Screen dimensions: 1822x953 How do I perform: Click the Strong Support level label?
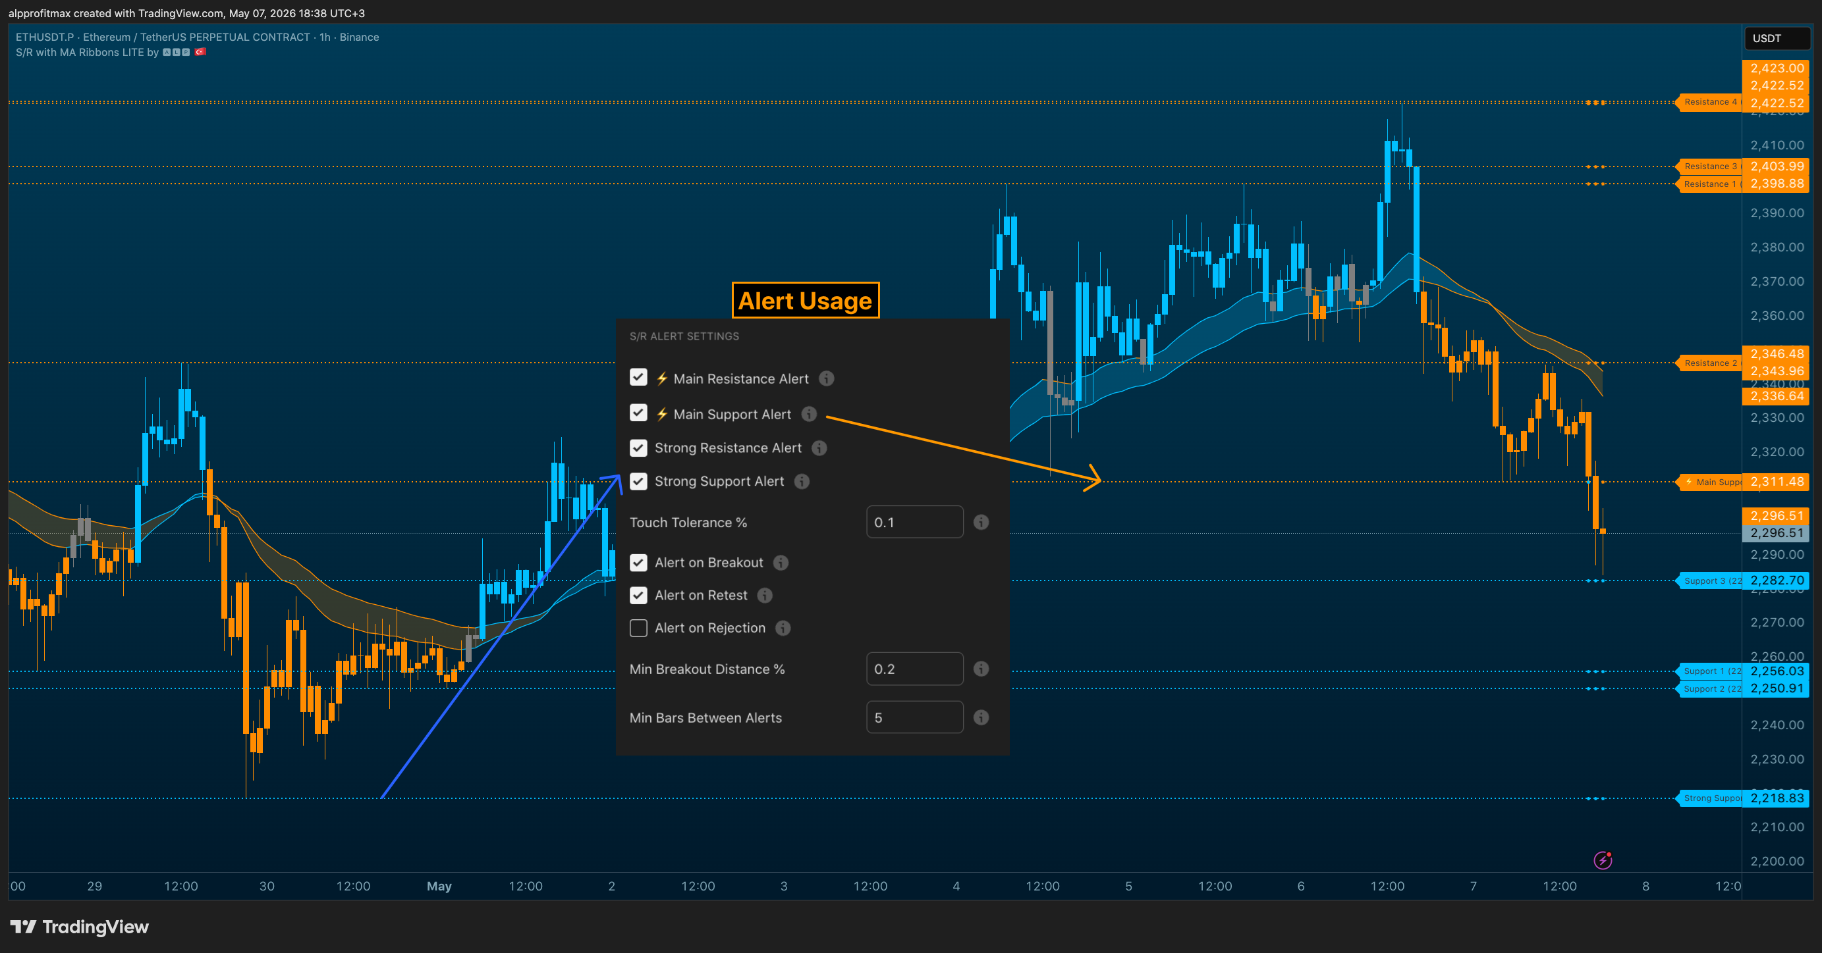[1709, 798]
